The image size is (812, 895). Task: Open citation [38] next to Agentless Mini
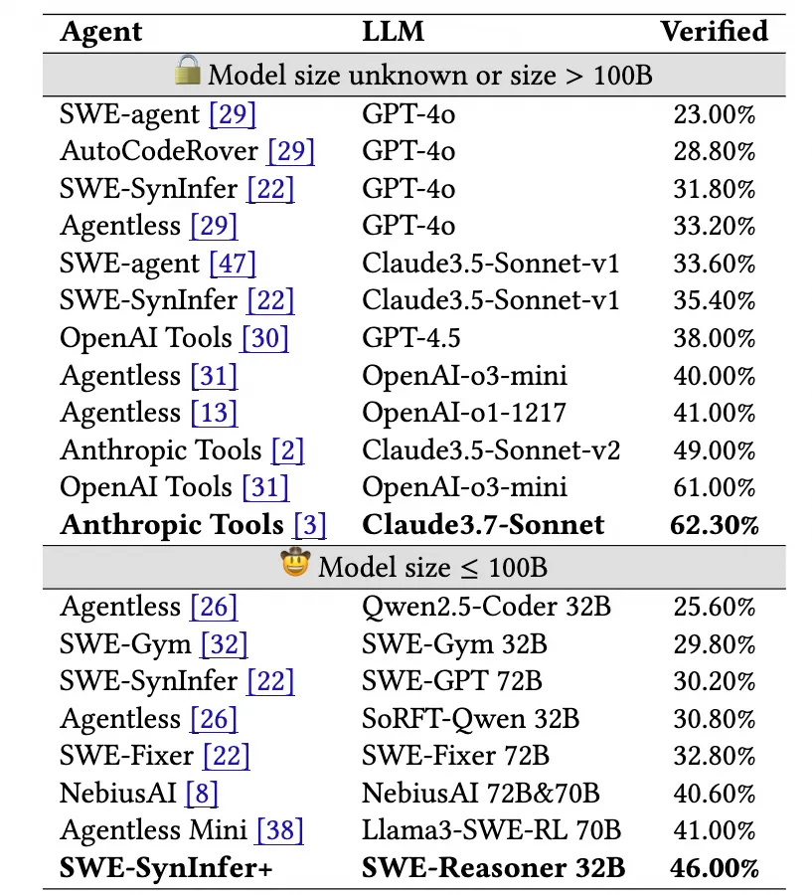click(x=280, y=830)
